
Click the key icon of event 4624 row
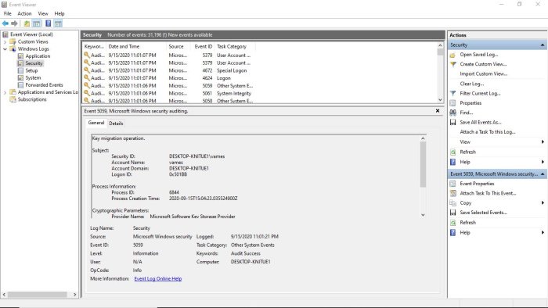87,78
